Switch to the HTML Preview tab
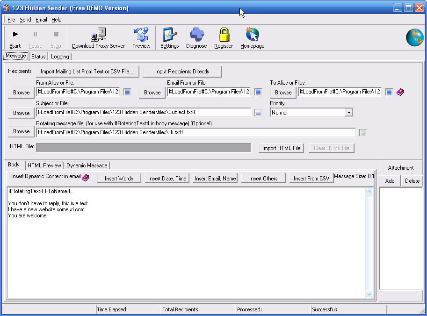The height and width of the screenshot is (316, 427). pyautogui.click(x=44, y=165)
